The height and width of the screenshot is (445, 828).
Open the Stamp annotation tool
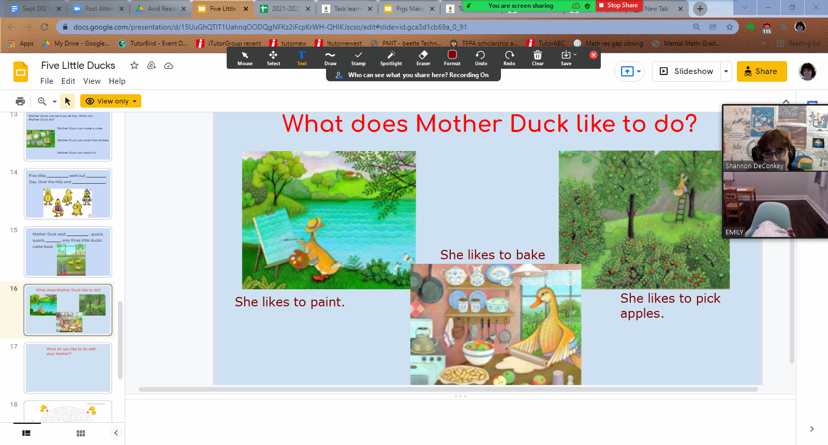tap(359, 58)
